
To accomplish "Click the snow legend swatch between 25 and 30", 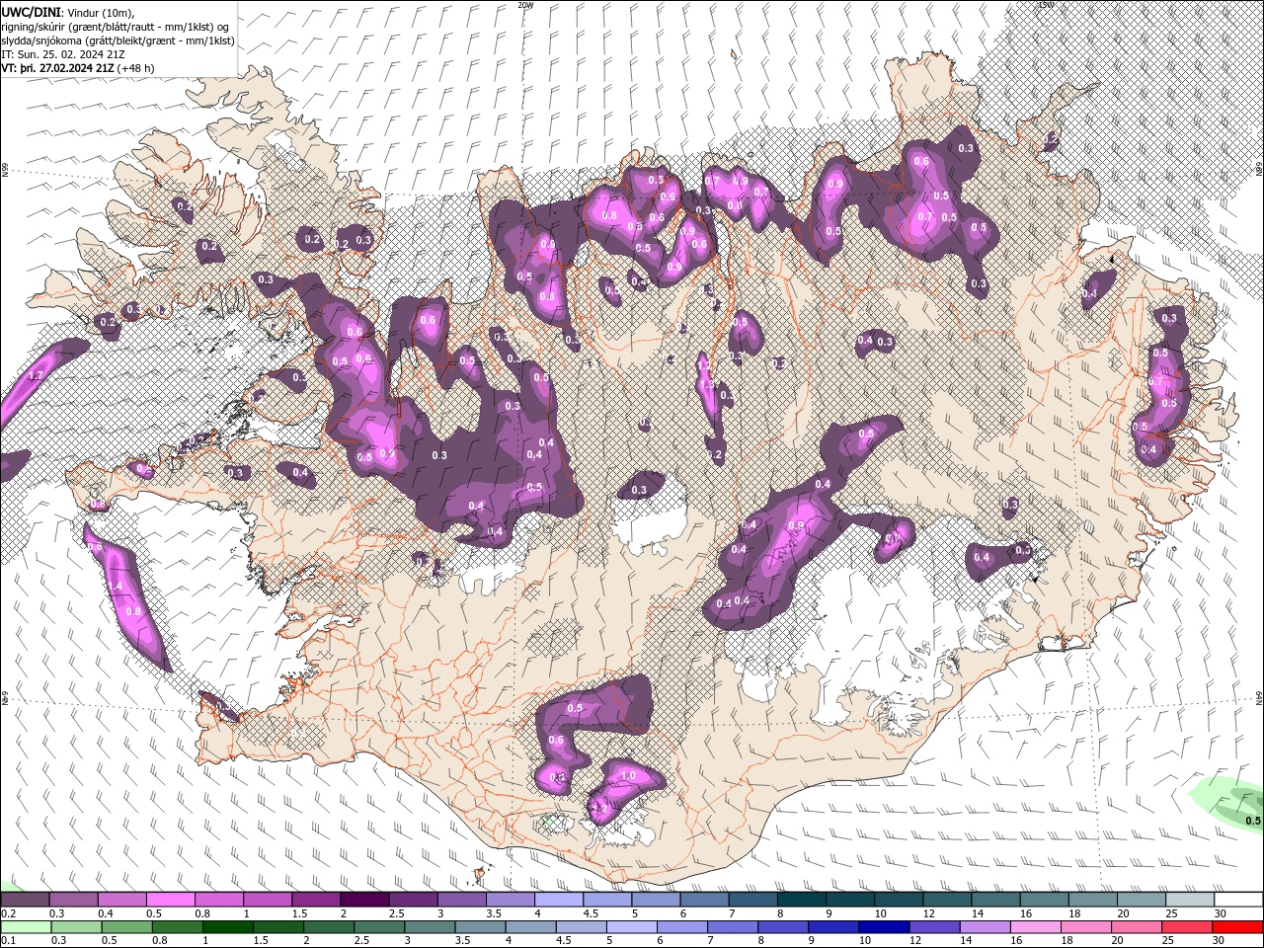I will point(1188,900).
